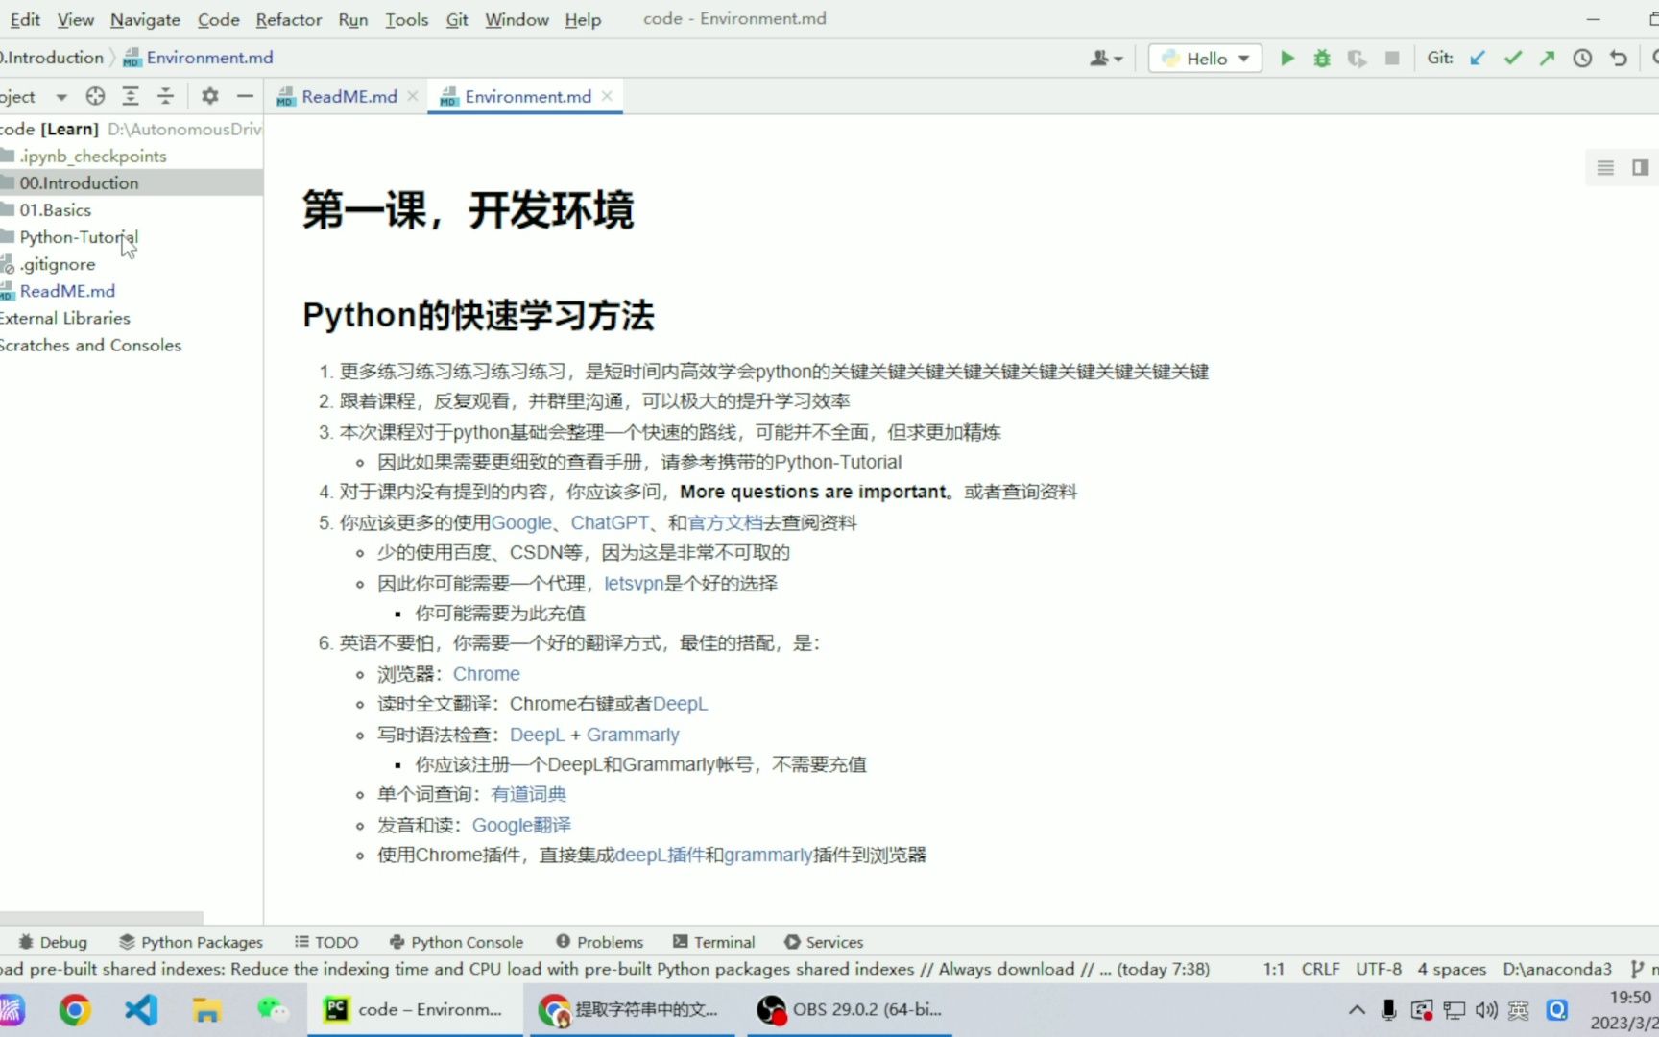Open Hello run configuration dropdown
1659x1037 pixels.
1205,59
